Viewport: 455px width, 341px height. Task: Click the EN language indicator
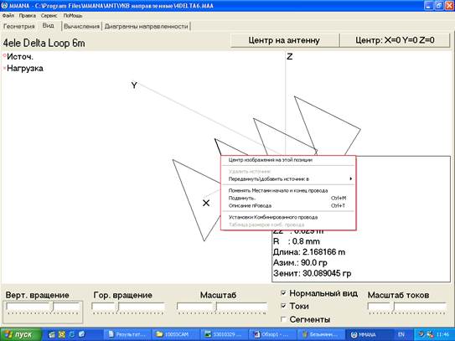401,334
